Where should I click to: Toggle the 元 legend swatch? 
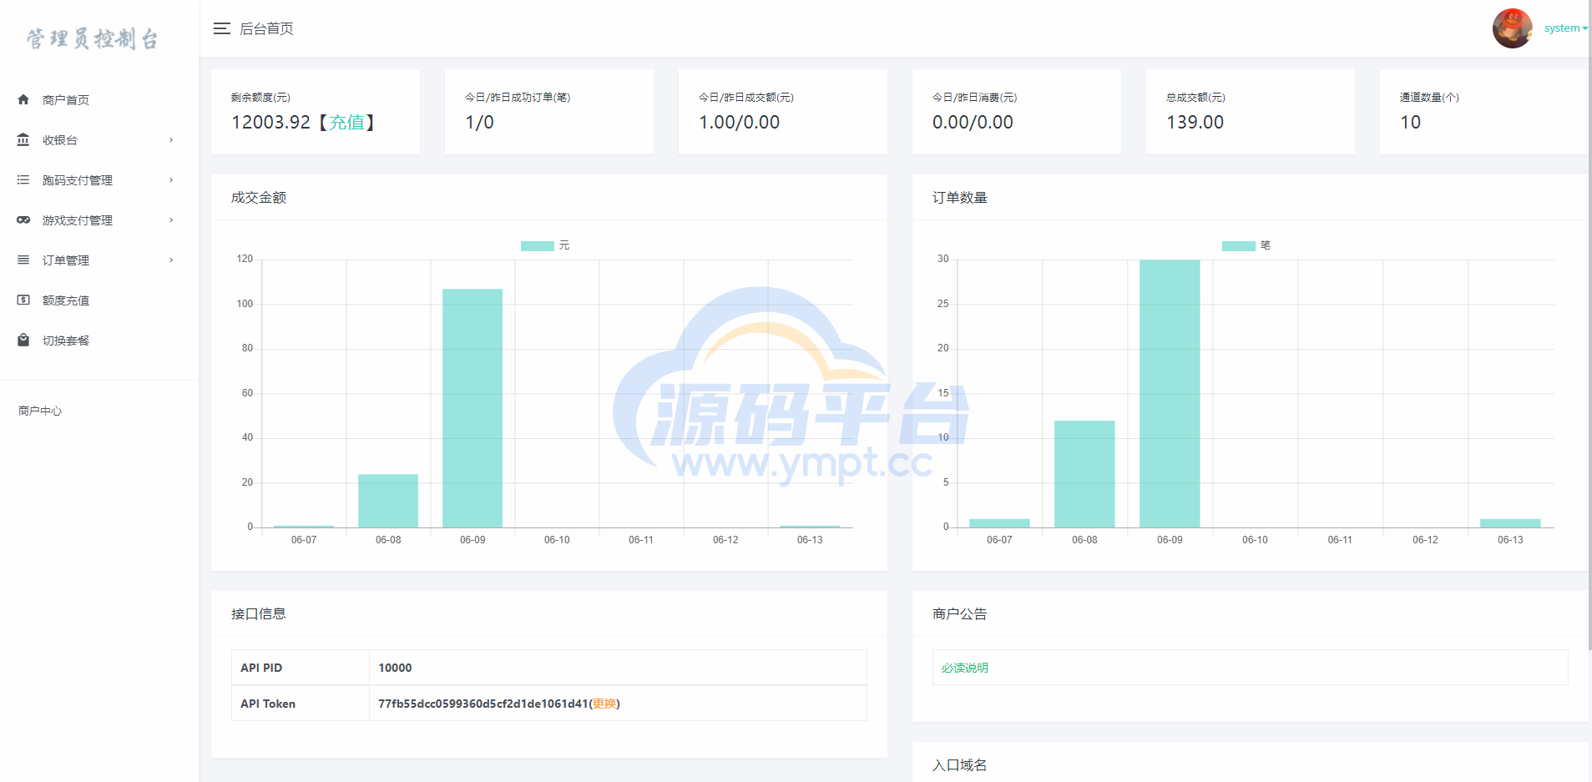coord(537,245)
